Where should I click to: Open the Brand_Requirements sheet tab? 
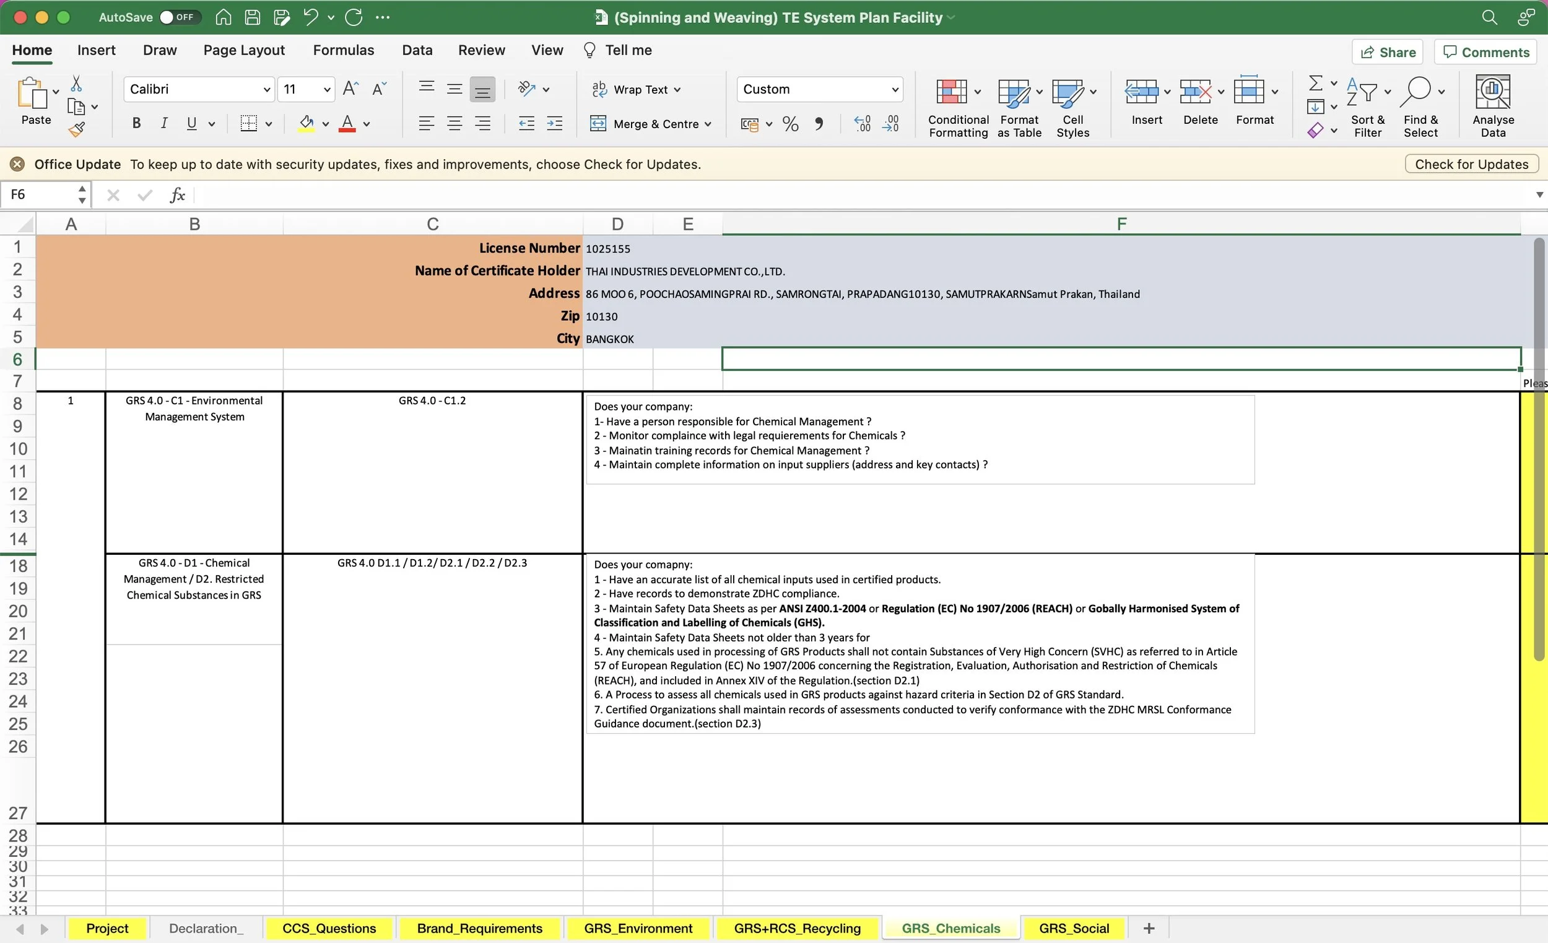[x=479, y=928]
